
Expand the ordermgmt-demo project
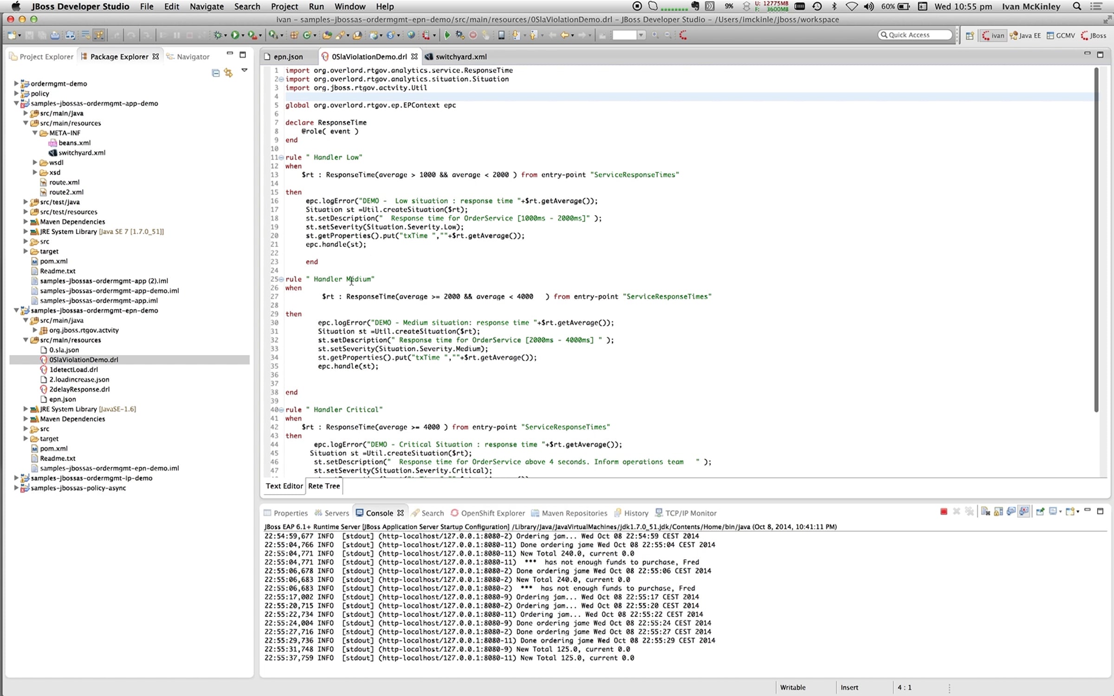(x=16, y=84)
